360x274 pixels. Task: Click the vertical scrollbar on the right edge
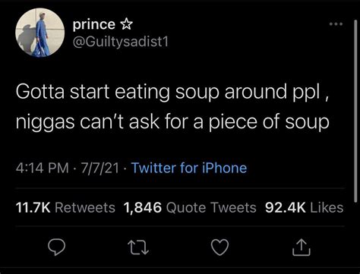pyautogui.click(x=355, y=111)
